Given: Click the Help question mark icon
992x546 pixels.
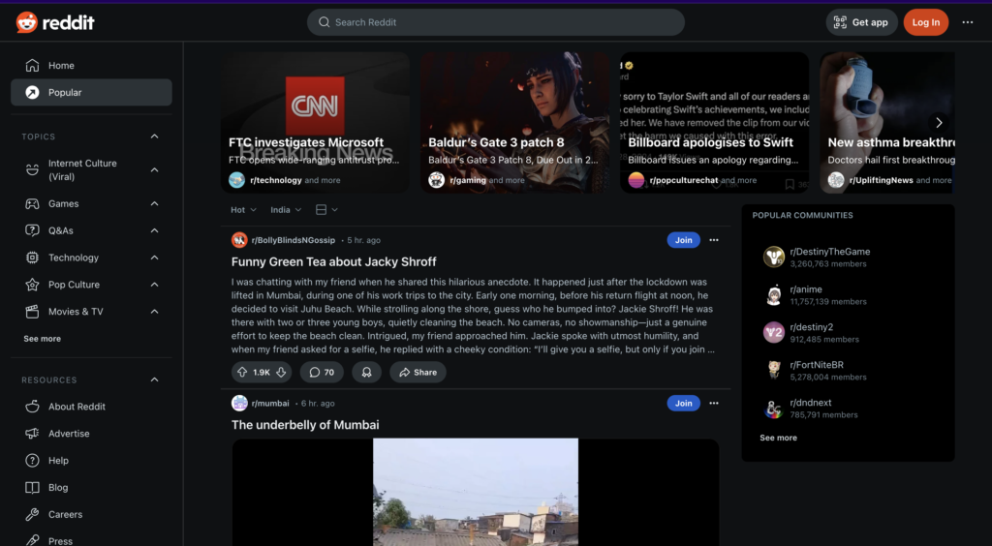Looking at the screenshot, I should coord(32,461).
